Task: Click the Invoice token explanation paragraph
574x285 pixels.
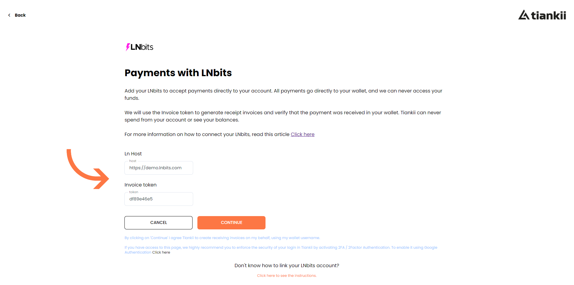Action: tap(283, 116)
